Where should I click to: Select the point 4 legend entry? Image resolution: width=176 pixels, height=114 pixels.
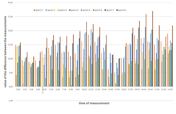click(74, 10)
